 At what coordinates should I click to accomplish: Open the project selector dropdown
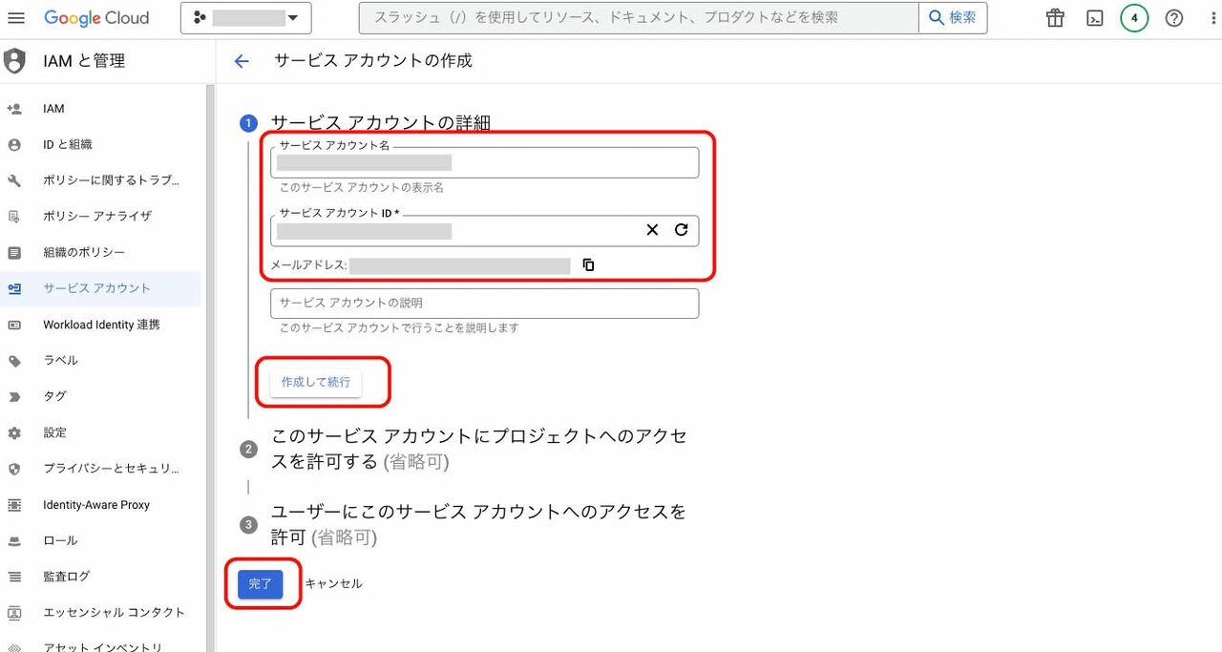pyautogui.click(x=246, y=17)
